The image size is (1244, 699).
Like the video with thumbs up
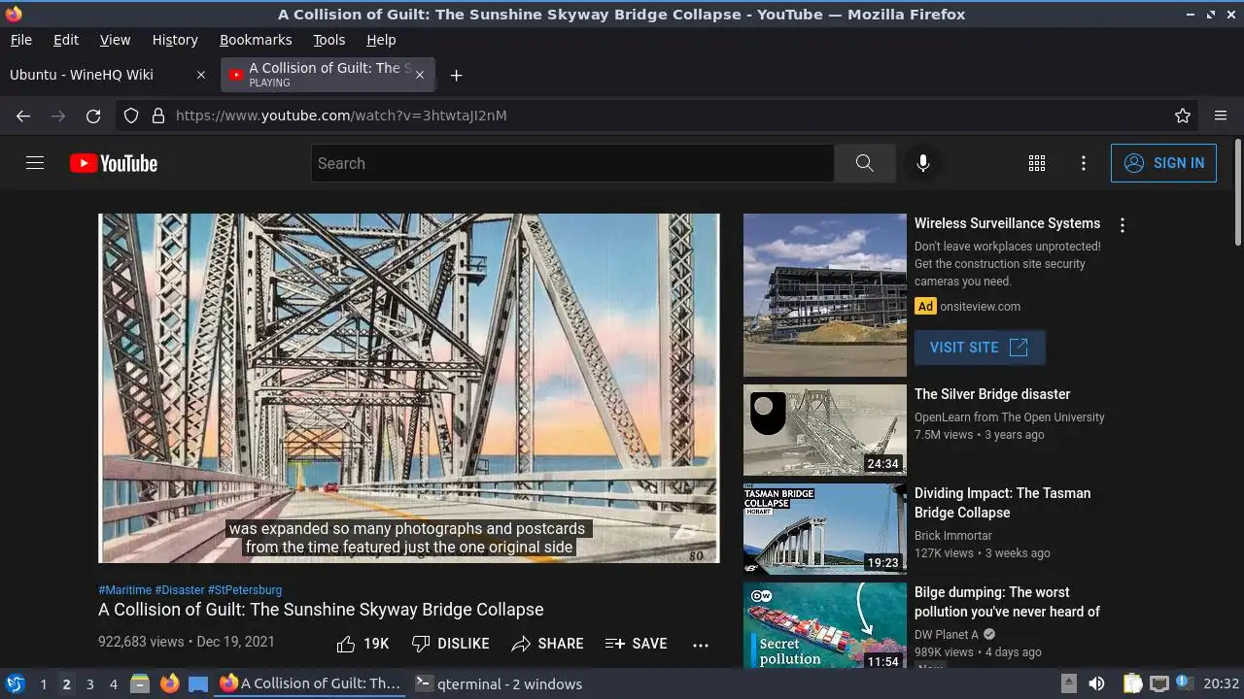[363, 644]
